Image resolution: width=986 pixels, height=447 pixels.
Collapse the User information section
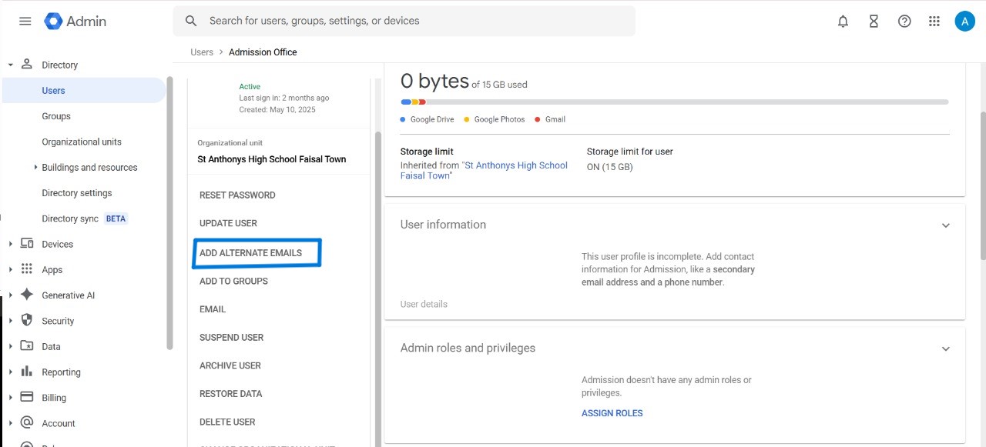click(946, 225)
